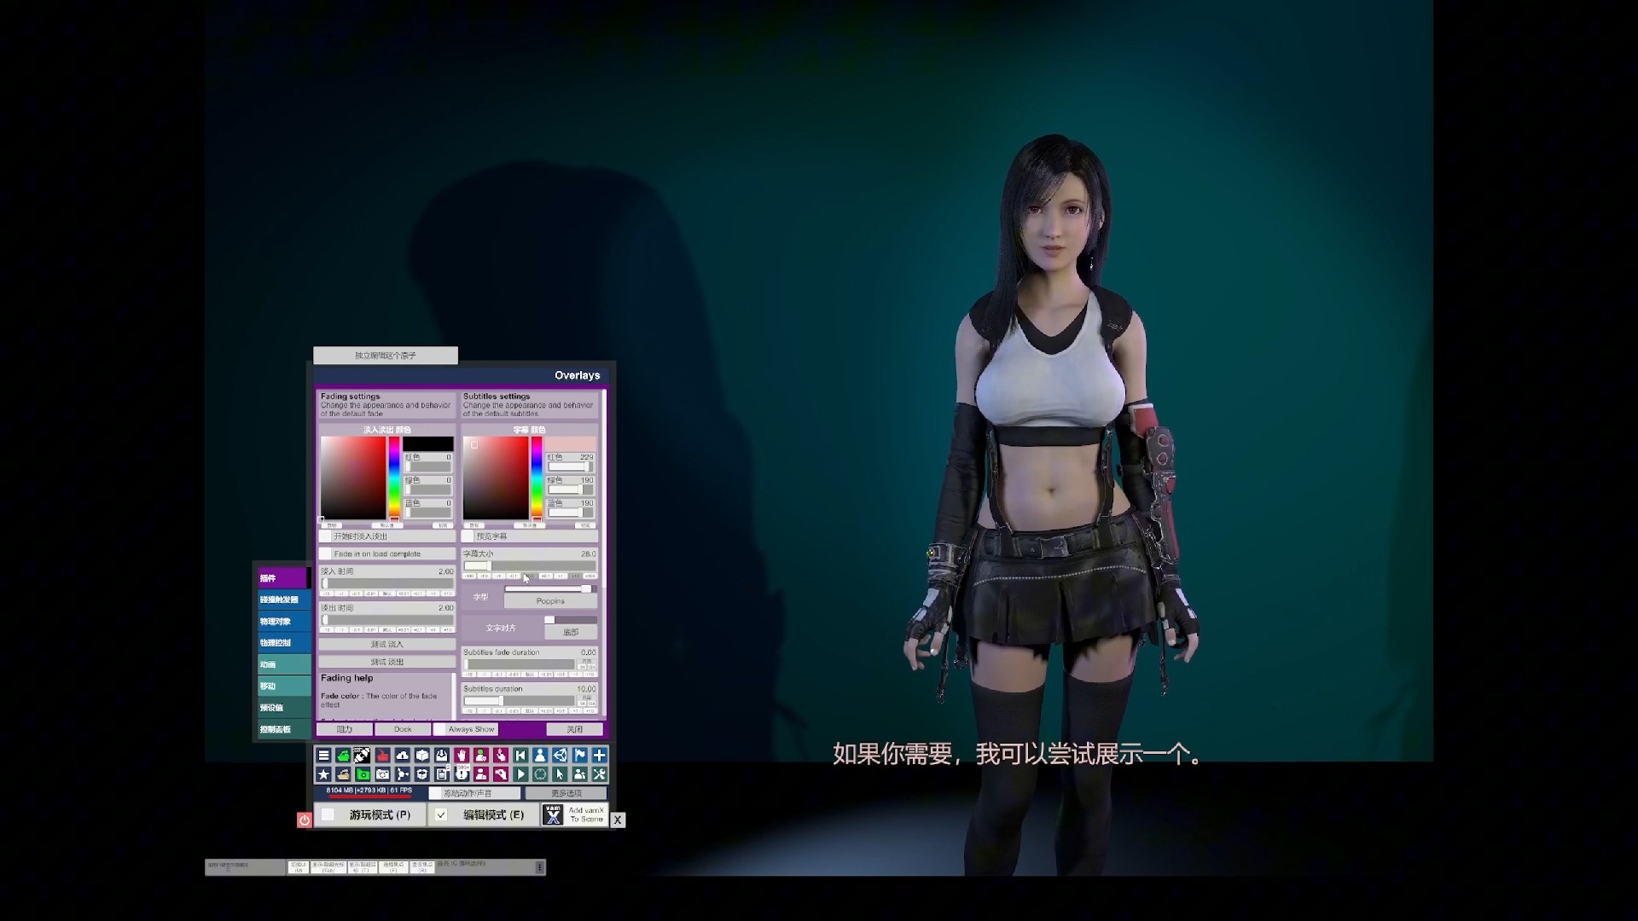The image size is (1638, 921).
Task: Click the green folder icon
Action: pos(363,774)
